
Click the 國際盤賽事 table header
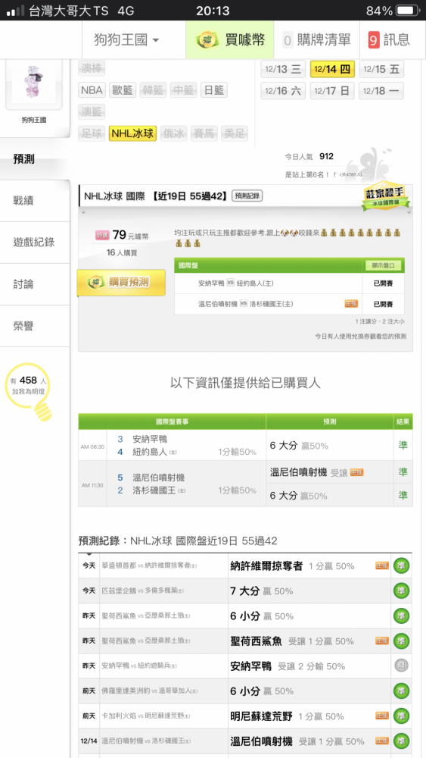click(173, 421)
